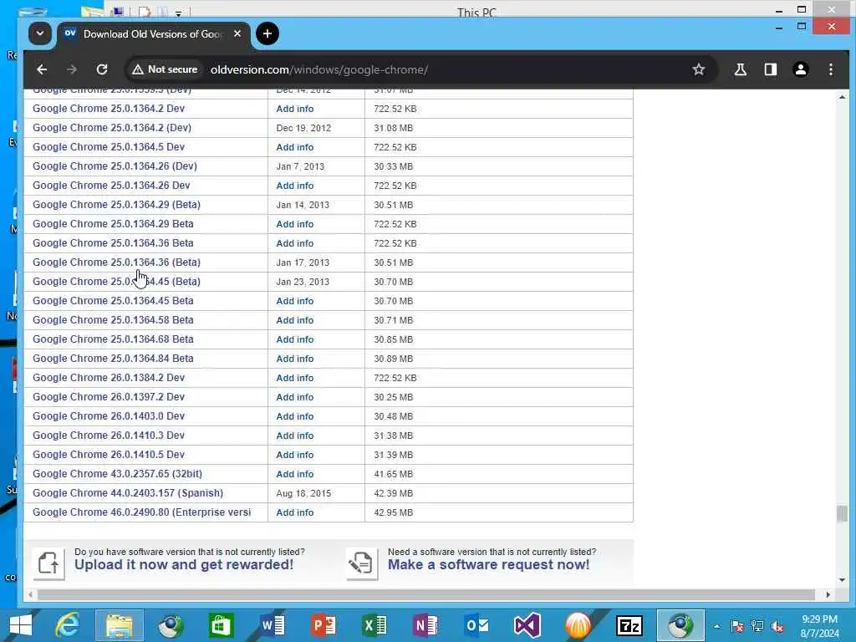Click the horizontal scrollbar left arrow

pyautogui.click(x=31, y=594)
